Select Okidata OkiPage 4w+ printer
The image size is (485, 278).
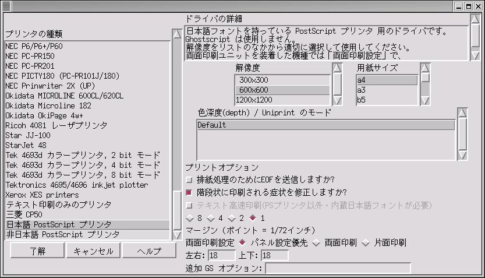tap(87, 115)
